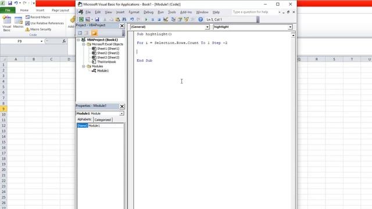
Task: Click the (Name) property value Module1
Action: coord(106,125)
